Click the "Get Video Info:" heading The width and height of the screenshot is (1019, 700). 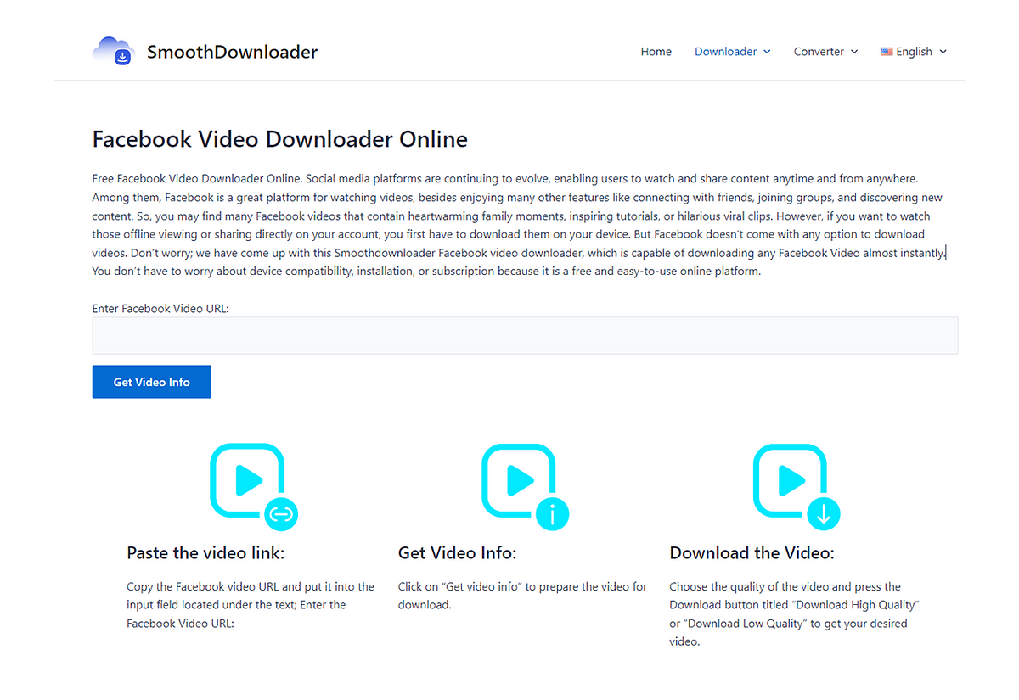pos(457,553)
